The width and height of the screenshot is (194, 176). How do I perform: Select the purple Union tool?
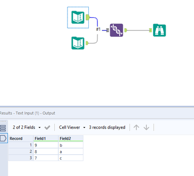(x=116, y=30)
